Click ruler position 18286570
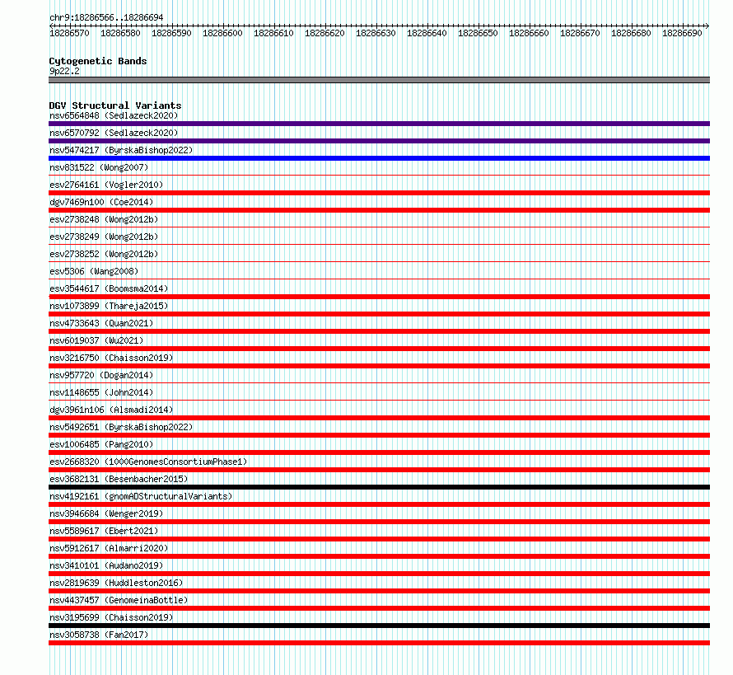 click(69, 33)
